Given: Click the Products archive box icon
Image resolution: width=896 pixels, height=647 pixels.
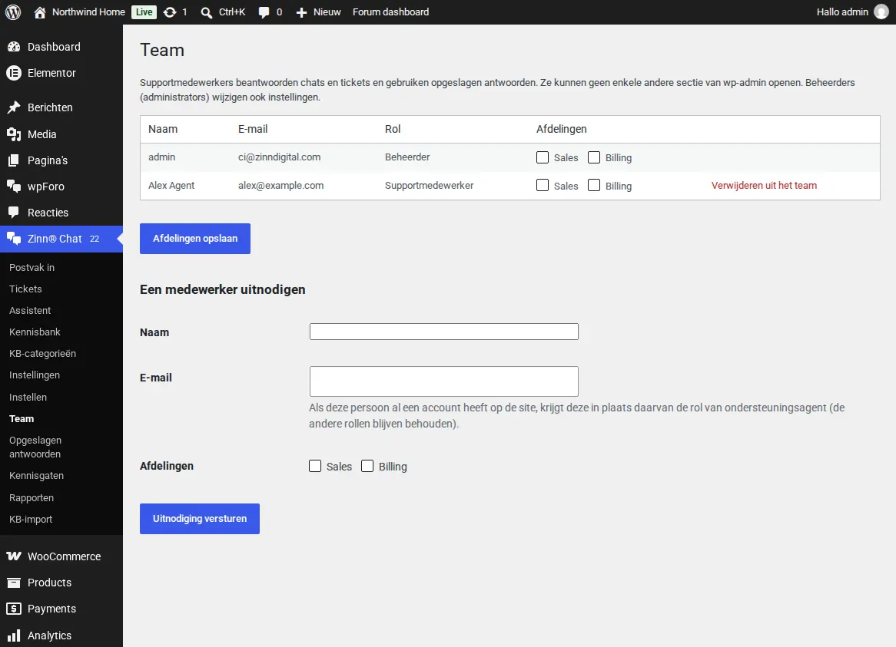Looking at the screenshot, I should coord(14,583).
